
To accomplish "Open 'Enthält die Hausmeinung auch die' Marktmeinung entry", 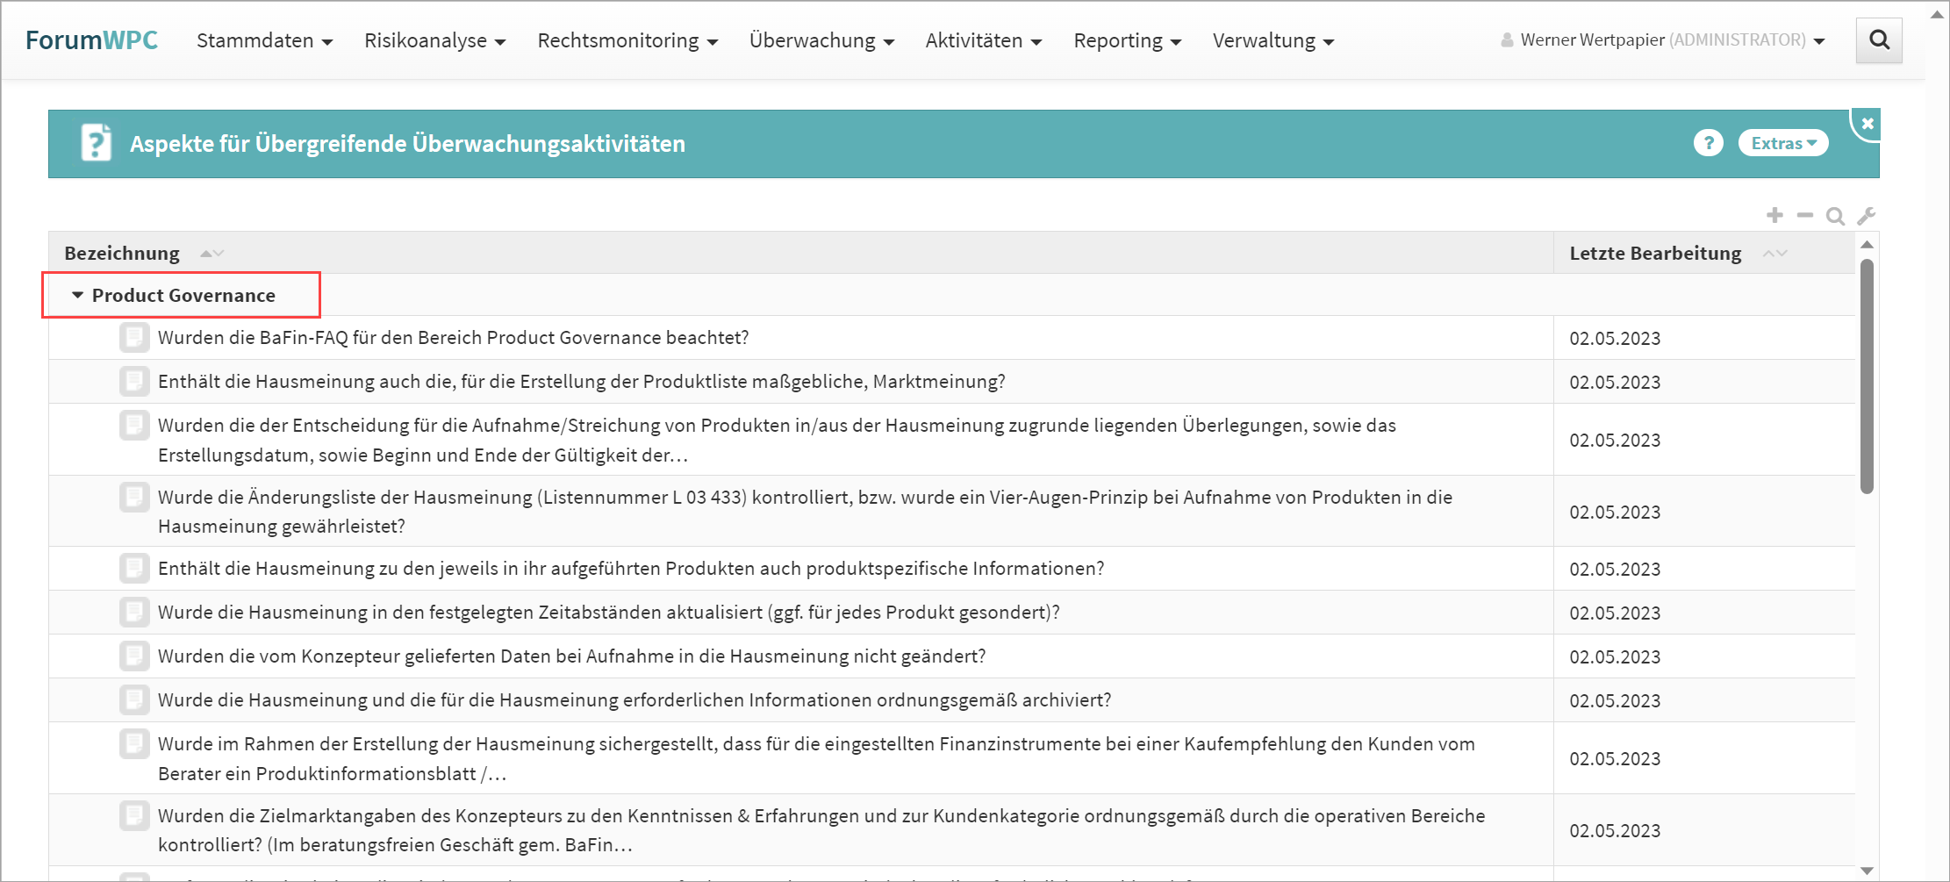I will tap(582, 382).
